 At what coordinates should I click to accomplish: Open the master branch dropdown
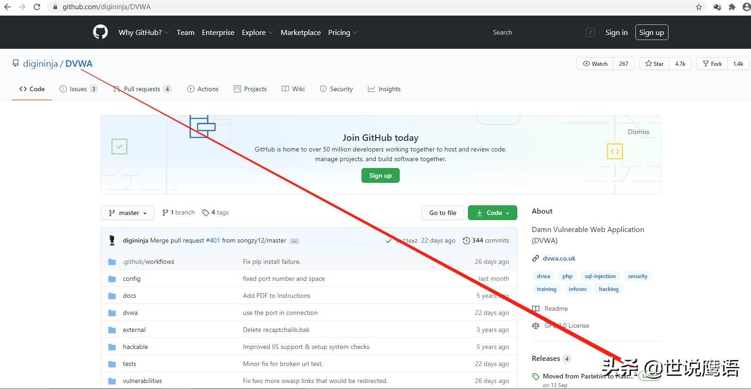pos(128,213)
